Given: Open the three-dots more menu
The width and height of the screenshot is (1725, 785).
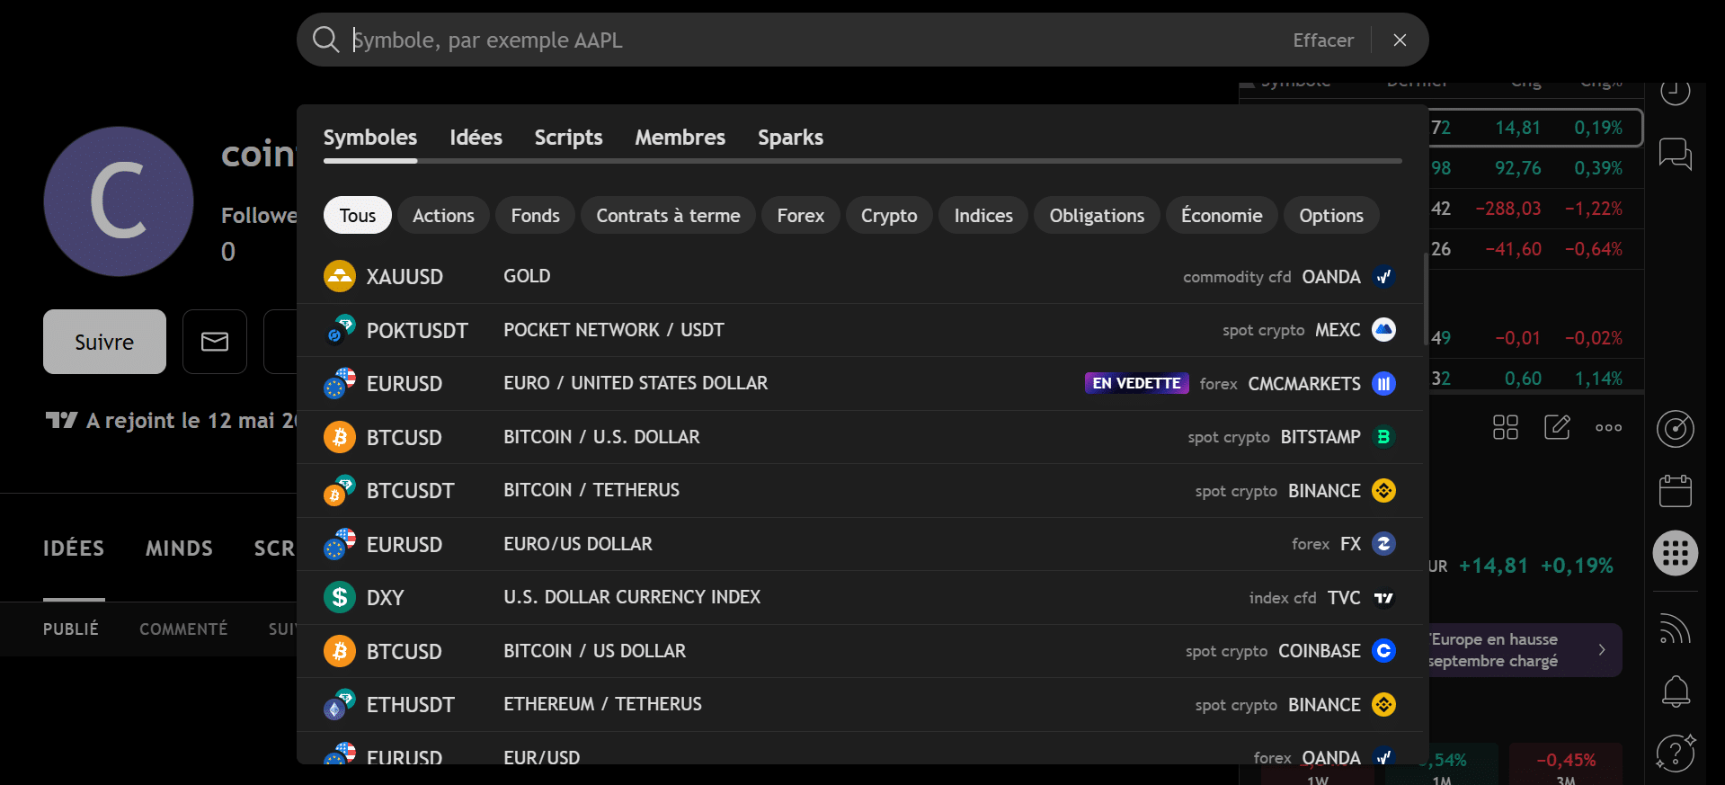Looking at the screenshot, I should click(1608, 427).
